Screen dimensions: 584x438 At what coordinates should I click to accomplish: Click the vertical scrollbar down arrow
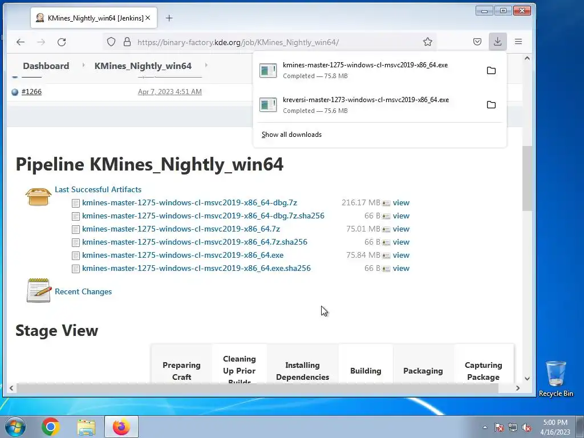[527, 379]
